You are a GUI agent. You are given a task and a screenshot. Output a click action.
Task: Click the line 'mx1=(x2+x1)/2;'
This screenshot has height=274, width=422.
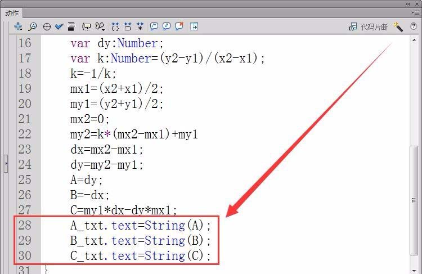pyautogui.click(x=116, y=88)
